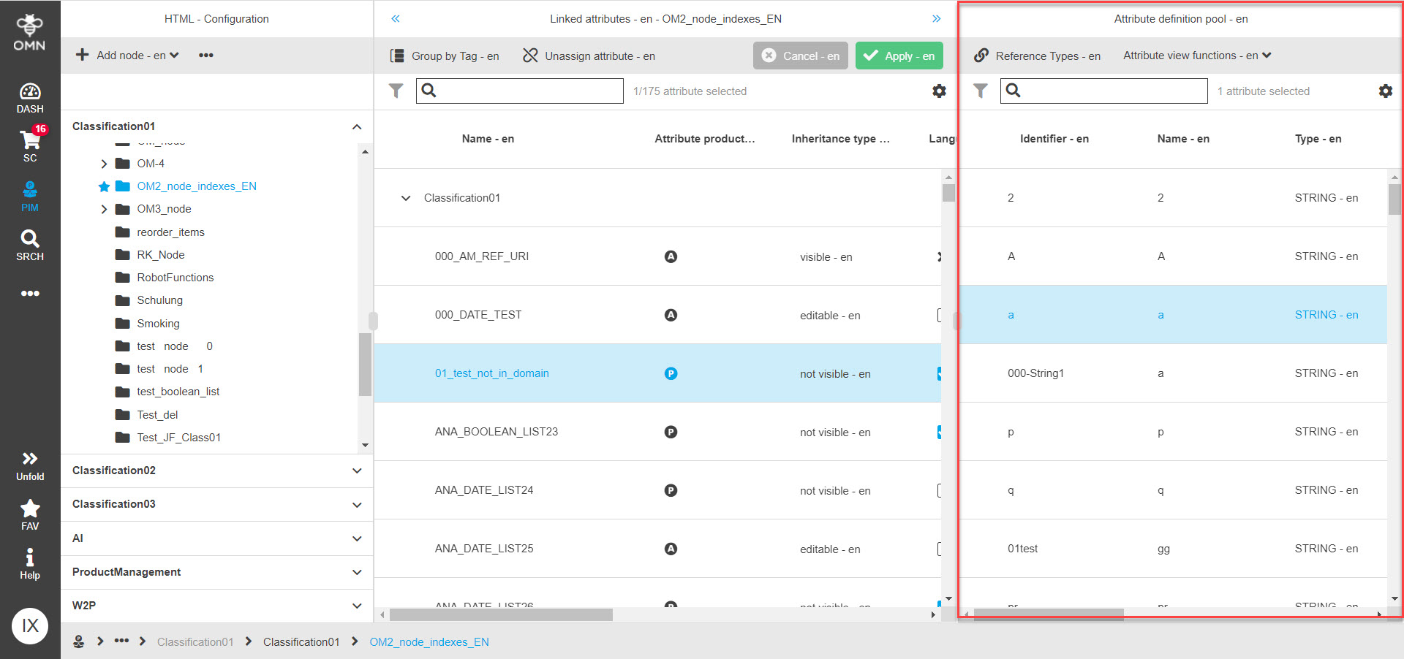Expand the Classification02 section
The image size is (1404, 659).
(357, 471)
